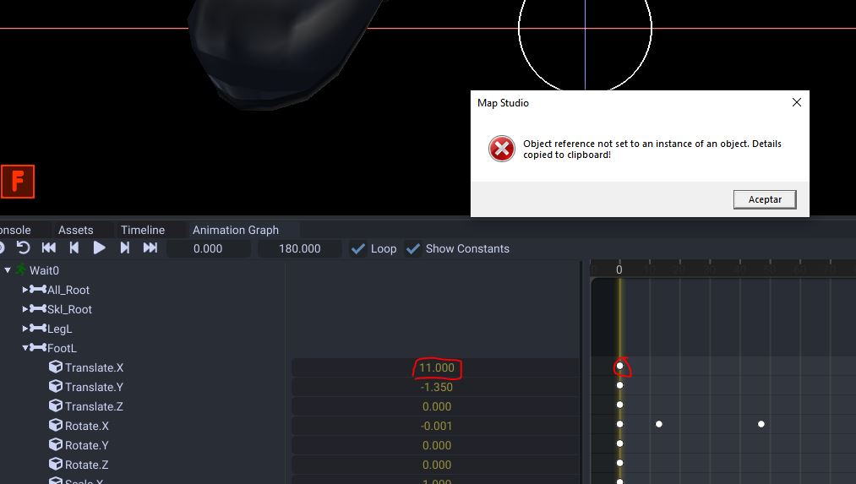Select the Translate.X keyframe at frame 0
This screenshot has height=484, width=856.
pos(619,366)
